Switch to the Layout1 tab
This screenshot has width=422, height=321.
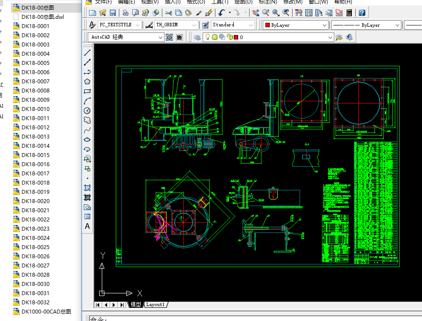(155, 304)
